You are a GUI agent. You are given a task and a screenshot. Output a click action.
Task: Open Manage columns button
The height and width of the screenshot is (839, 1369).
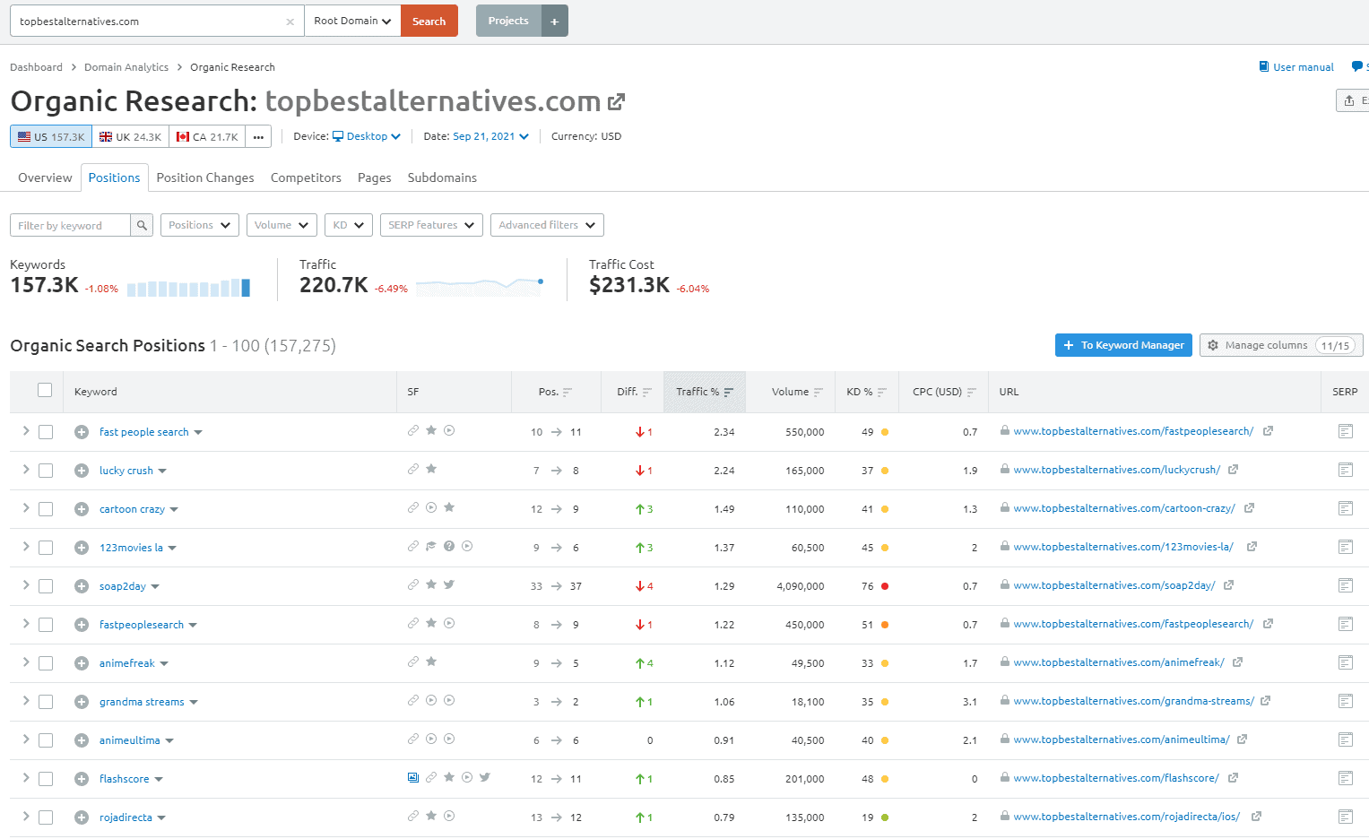point(1281,345)
